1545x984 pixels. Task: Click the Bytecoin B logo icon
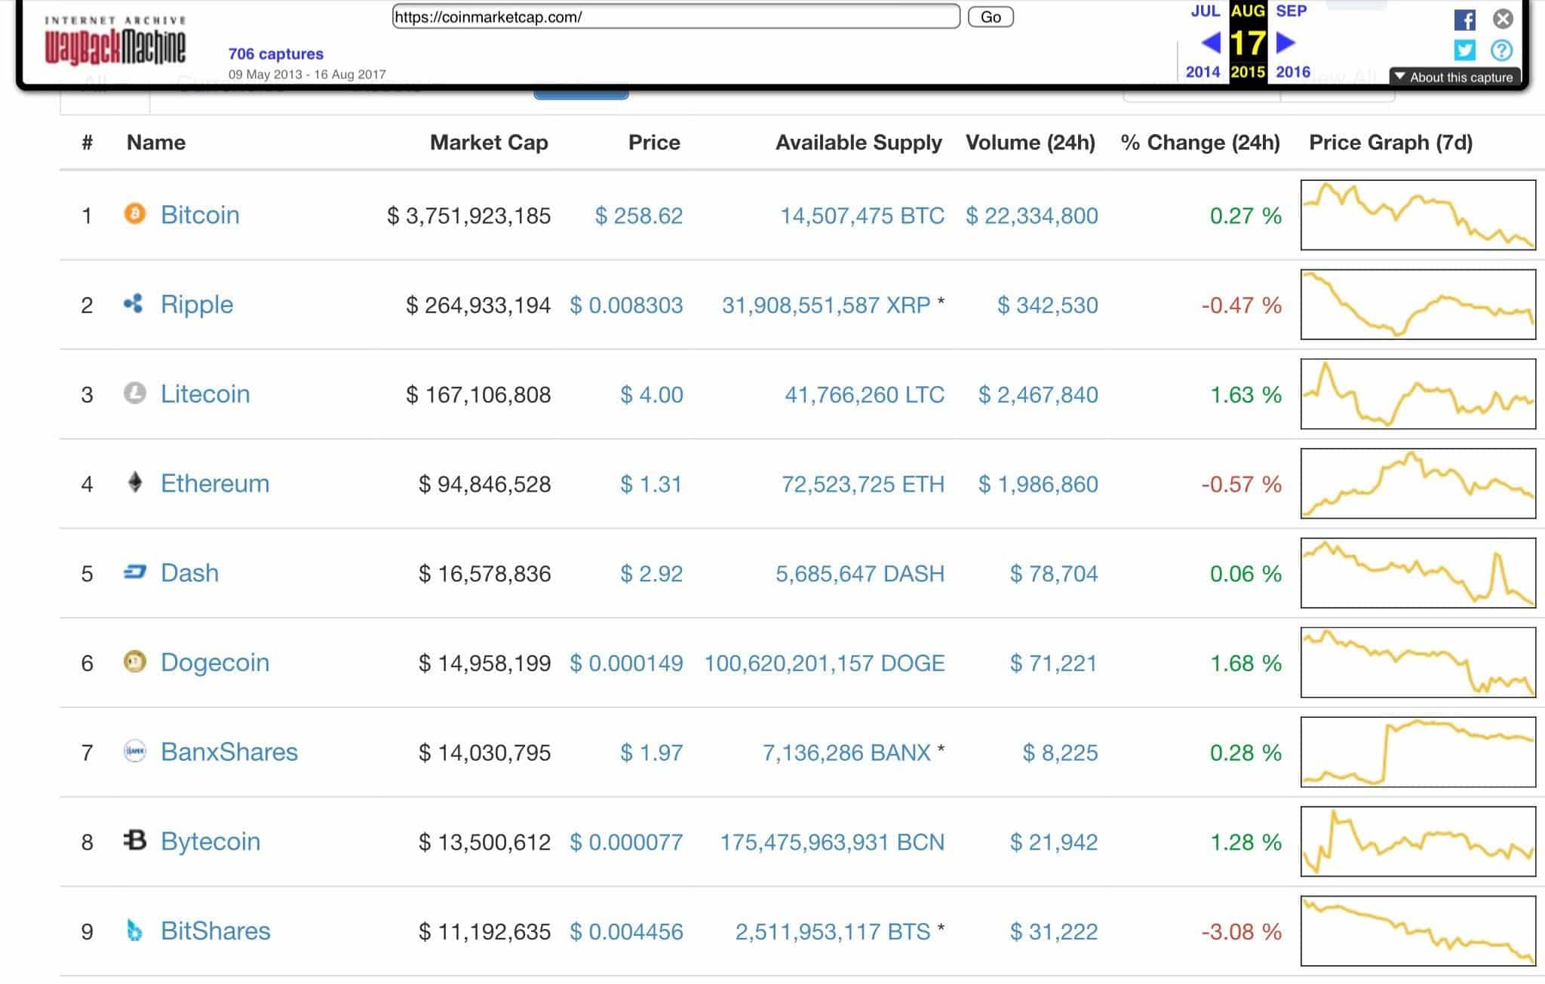pos(134,840)
